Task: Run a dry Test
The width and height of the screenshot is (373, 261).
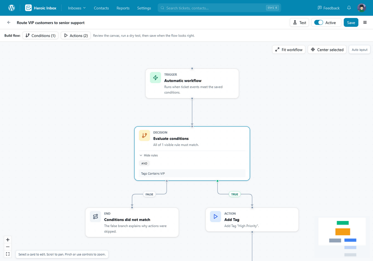Action: 299,23
